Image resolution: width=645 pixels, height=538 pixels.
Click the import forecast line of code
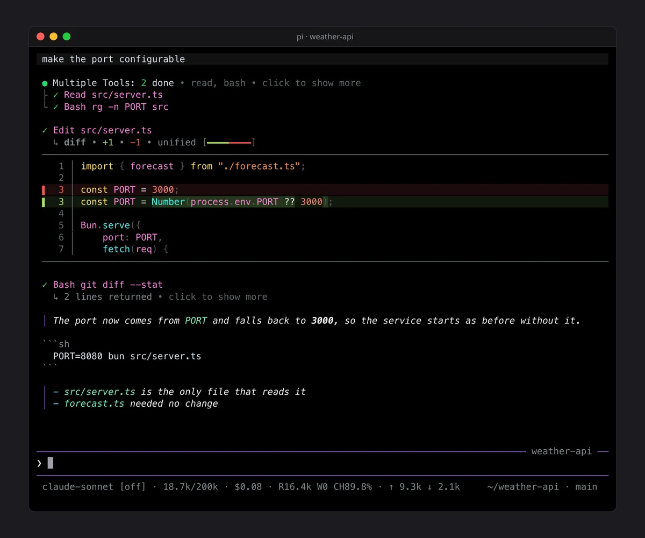pos(193,166)
